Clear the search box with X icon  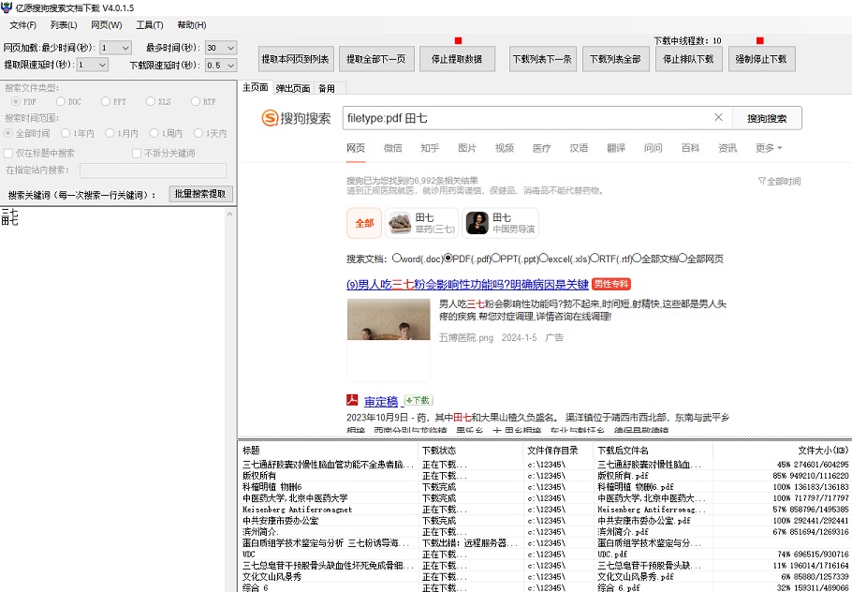(x=718, y=117)
